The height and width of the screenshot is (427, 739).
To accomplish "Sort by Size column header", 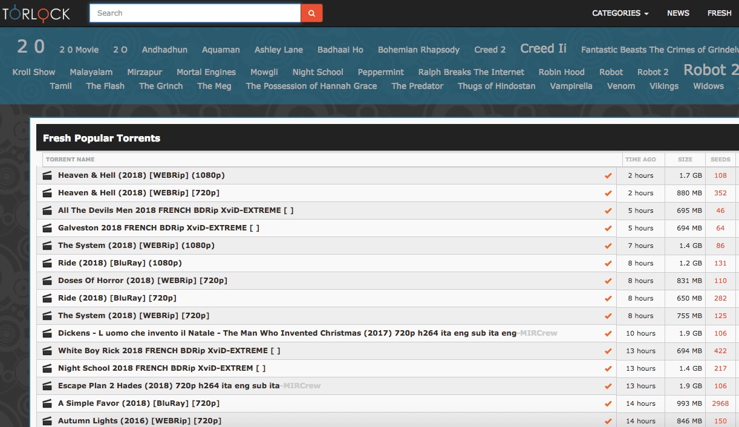I will click(685, 160).
